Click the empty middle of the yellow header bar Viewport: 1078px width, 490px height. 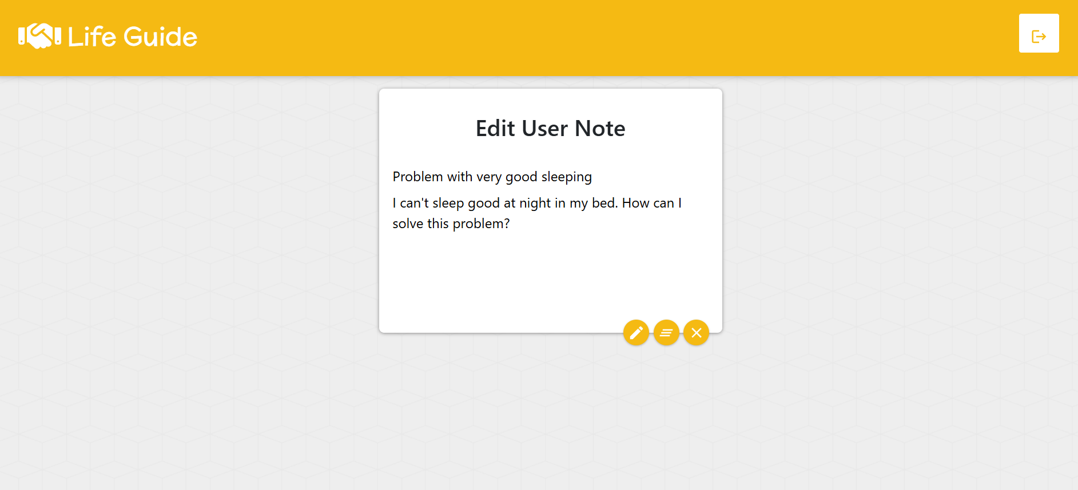[572, 37]
